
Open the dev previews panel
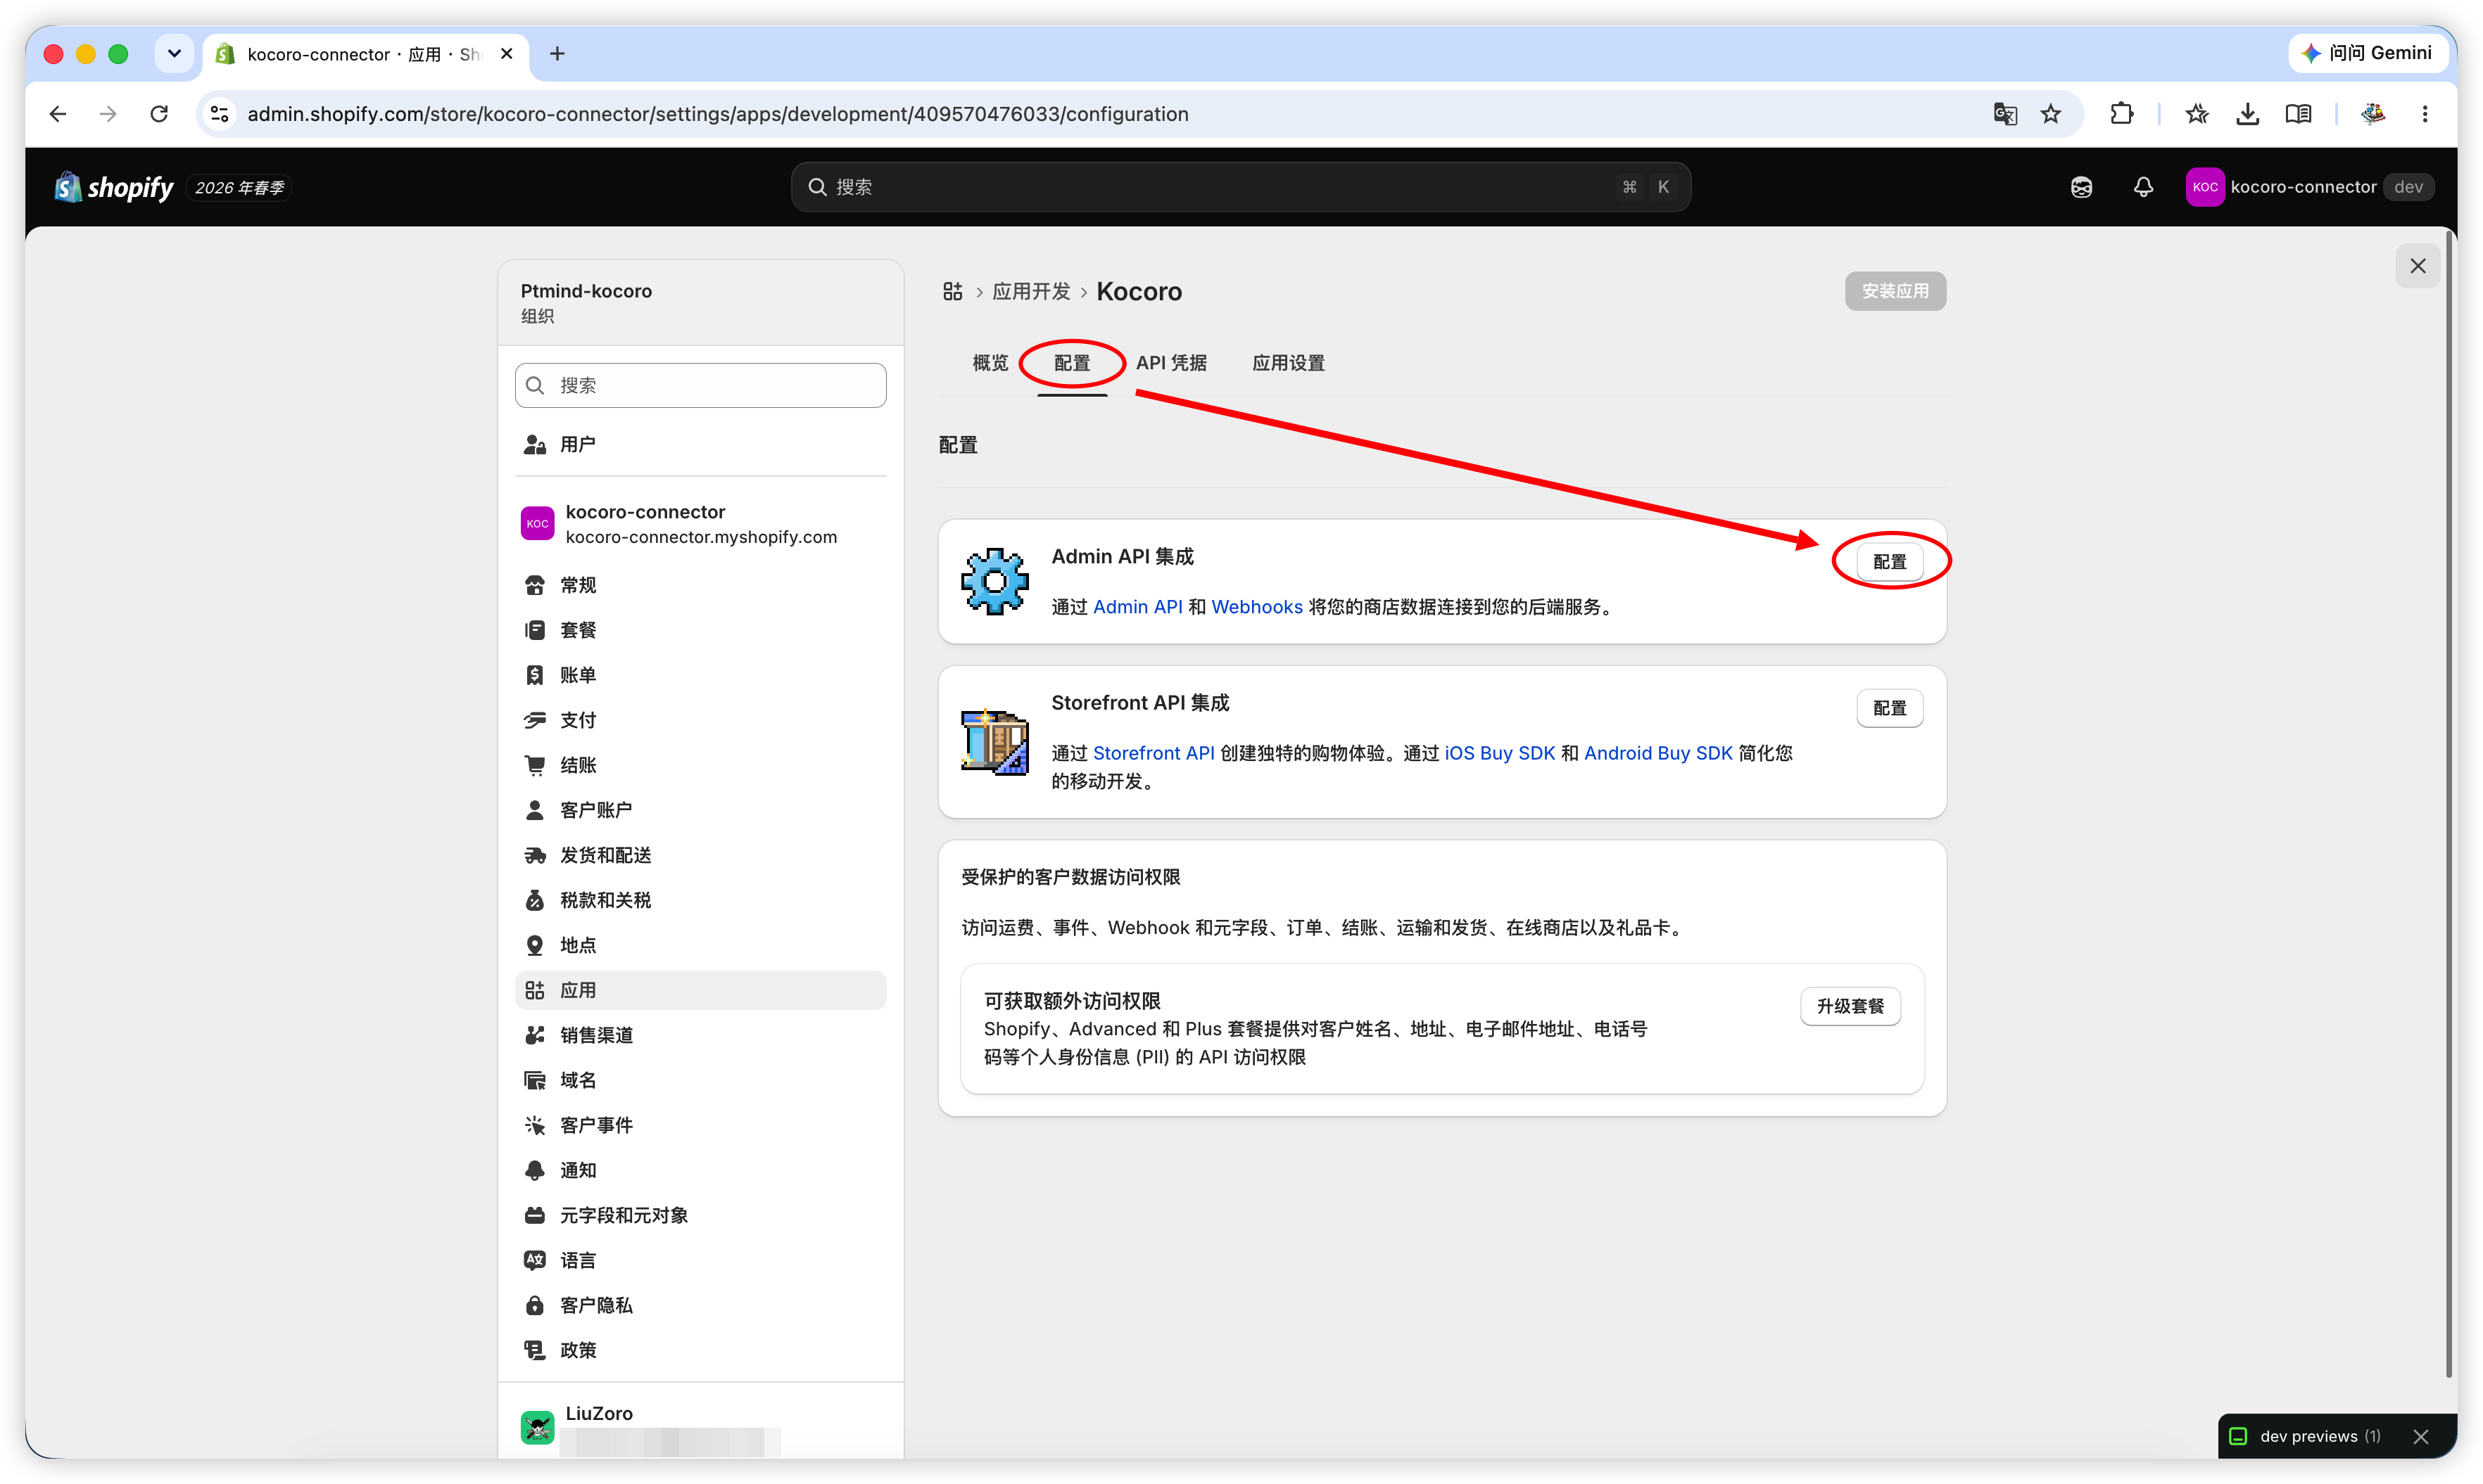point(2319,1436)
